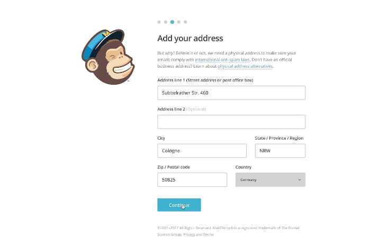Screen dimensions: 379x237
Task: Open the Terms link in footer
Action: pyautogui.click(x=209, y=234)
